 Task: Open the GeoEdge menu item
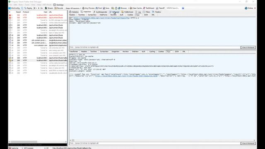tap(58, 5)
